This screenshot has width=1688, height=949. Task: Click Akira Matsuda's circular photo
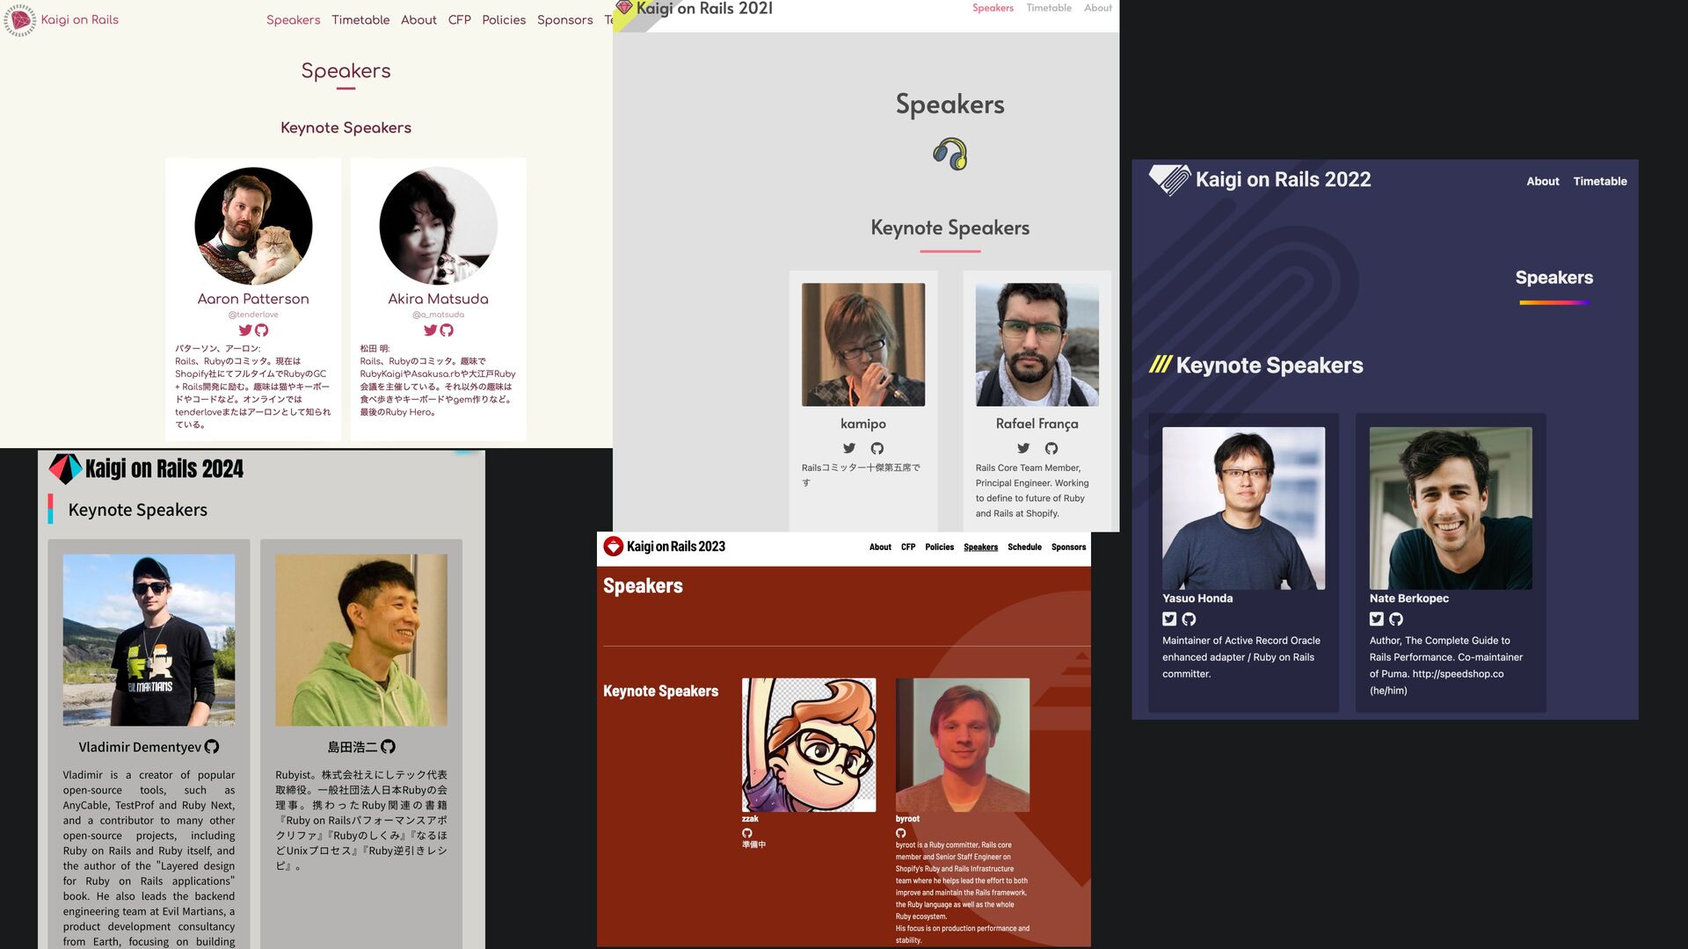[438, 226]
